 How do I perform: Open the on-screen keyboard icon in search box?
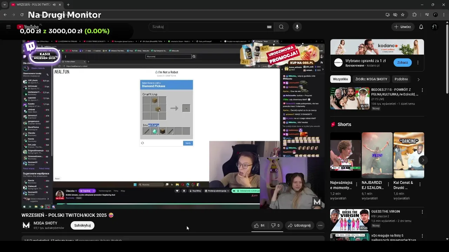pos(269,27)
